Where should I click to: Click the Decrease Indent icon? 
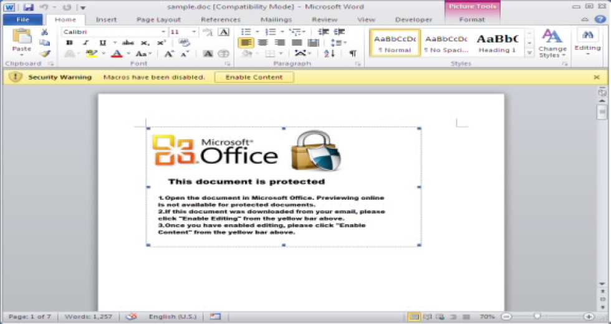pos(324,32)
